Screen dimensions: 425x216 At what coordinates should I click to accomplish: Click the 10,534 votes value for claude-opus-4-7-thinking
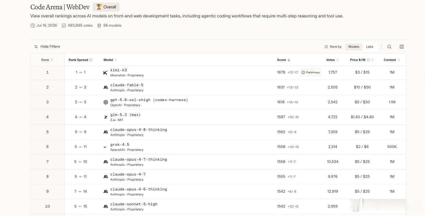pyautogui.click(x=333, y=162)
